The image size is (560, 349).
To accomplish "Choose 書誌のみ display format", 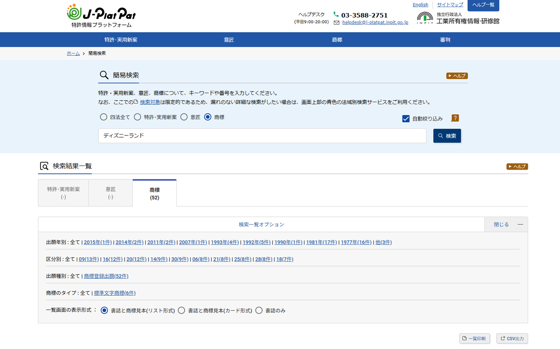I will click(259, 310).
